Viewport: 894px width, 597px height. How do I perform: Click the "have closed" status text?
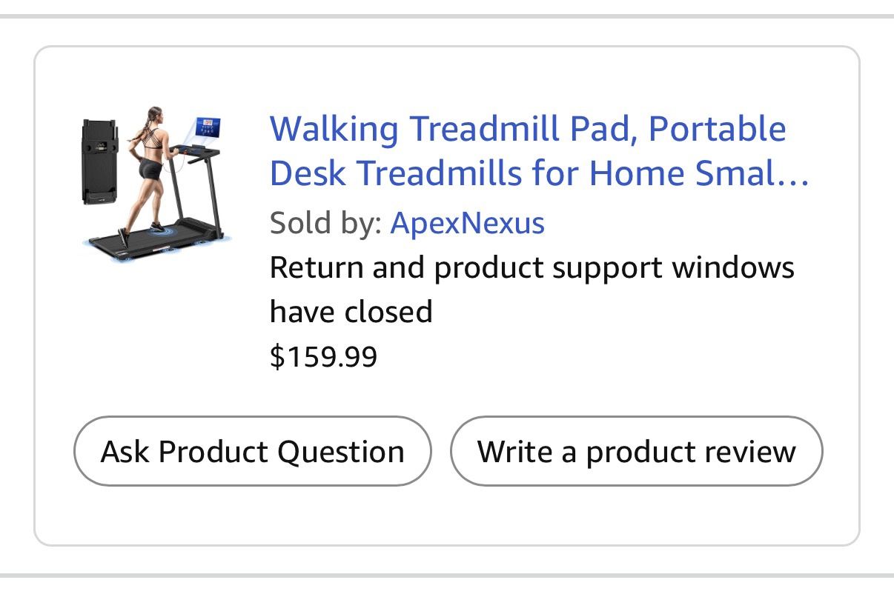click(x=351, y=311)
